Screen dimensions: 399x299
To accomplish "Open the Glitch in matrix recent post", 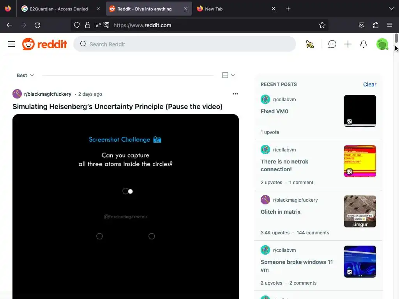I will tap(281, 212).
